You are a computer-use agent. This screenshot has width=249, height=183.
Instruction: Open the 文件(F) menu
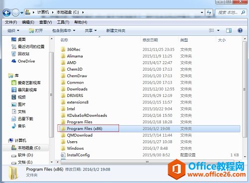11,22
